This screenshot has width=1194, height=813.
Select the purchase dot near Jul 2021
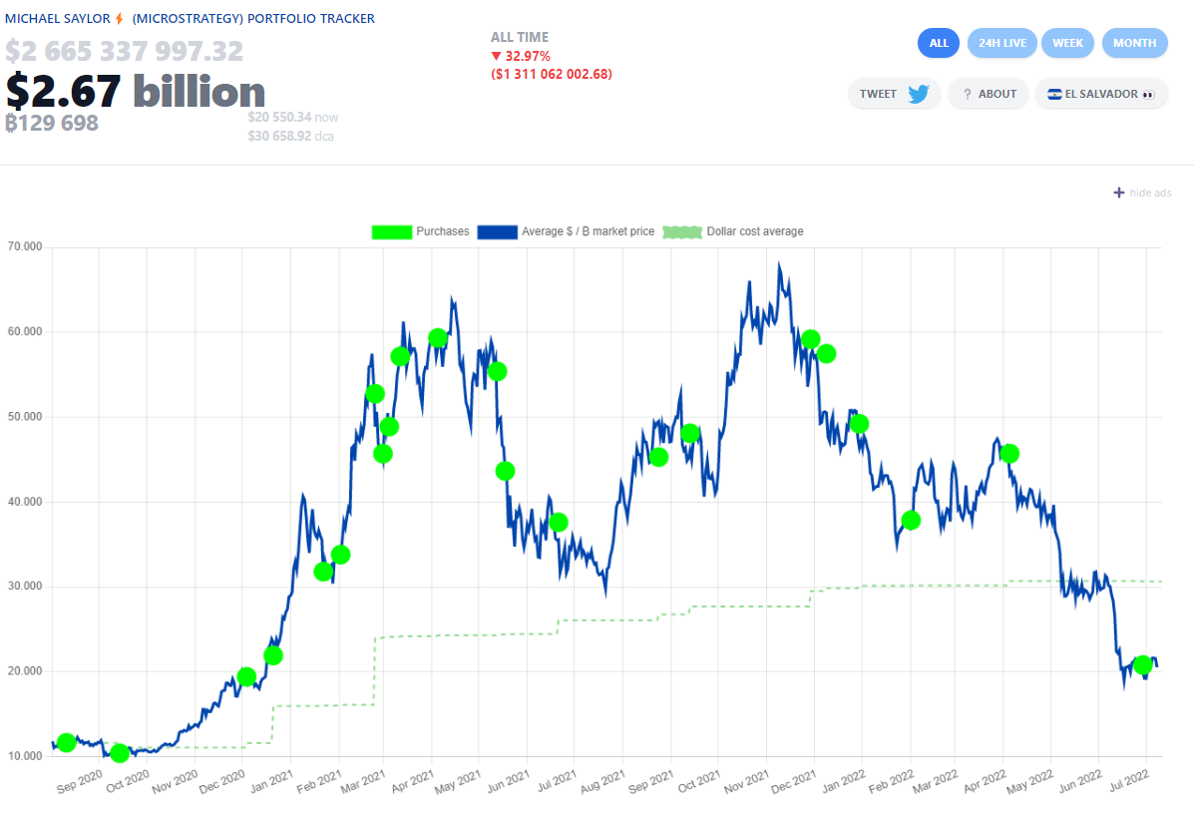click(x=559, y=522)
